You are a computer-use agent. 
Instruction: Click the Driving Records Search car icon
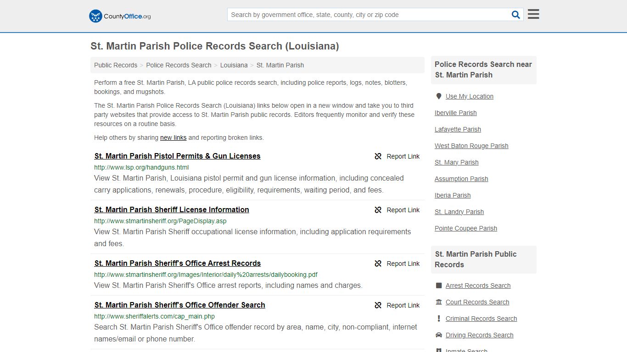pos(439,335)
